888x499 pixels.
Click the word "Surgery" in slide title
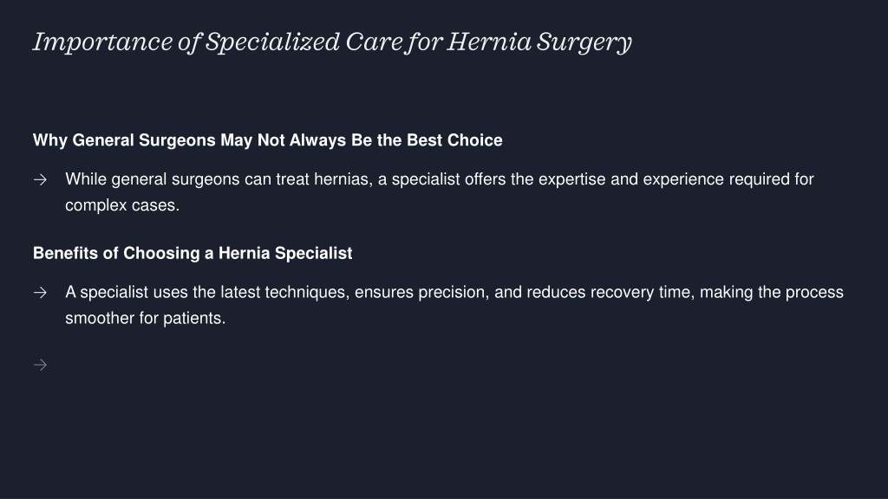tap(584, 42)
